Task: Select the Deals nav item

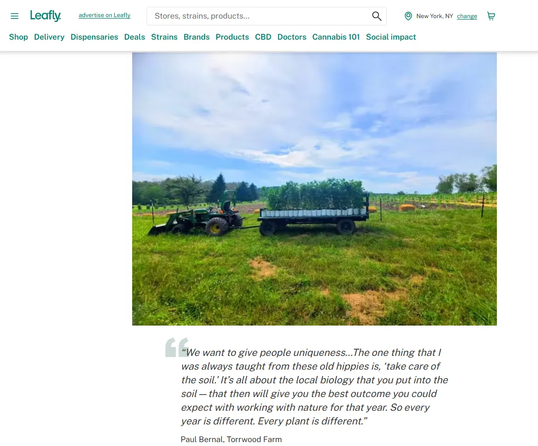Action: (135, 37)
